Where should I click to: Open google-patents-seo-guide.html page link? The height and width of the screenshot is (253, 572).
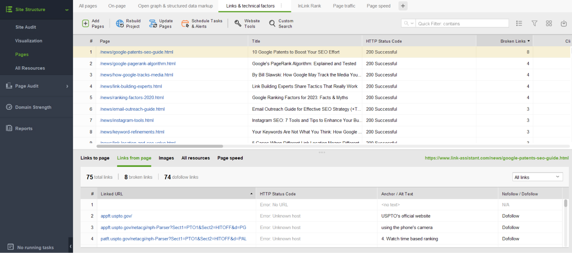point(136,52)
